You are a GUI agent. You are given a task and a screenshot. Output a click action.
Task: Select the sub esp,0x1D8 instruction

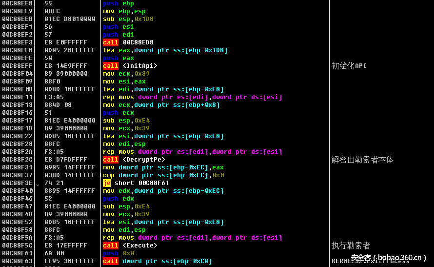point(132,19)
